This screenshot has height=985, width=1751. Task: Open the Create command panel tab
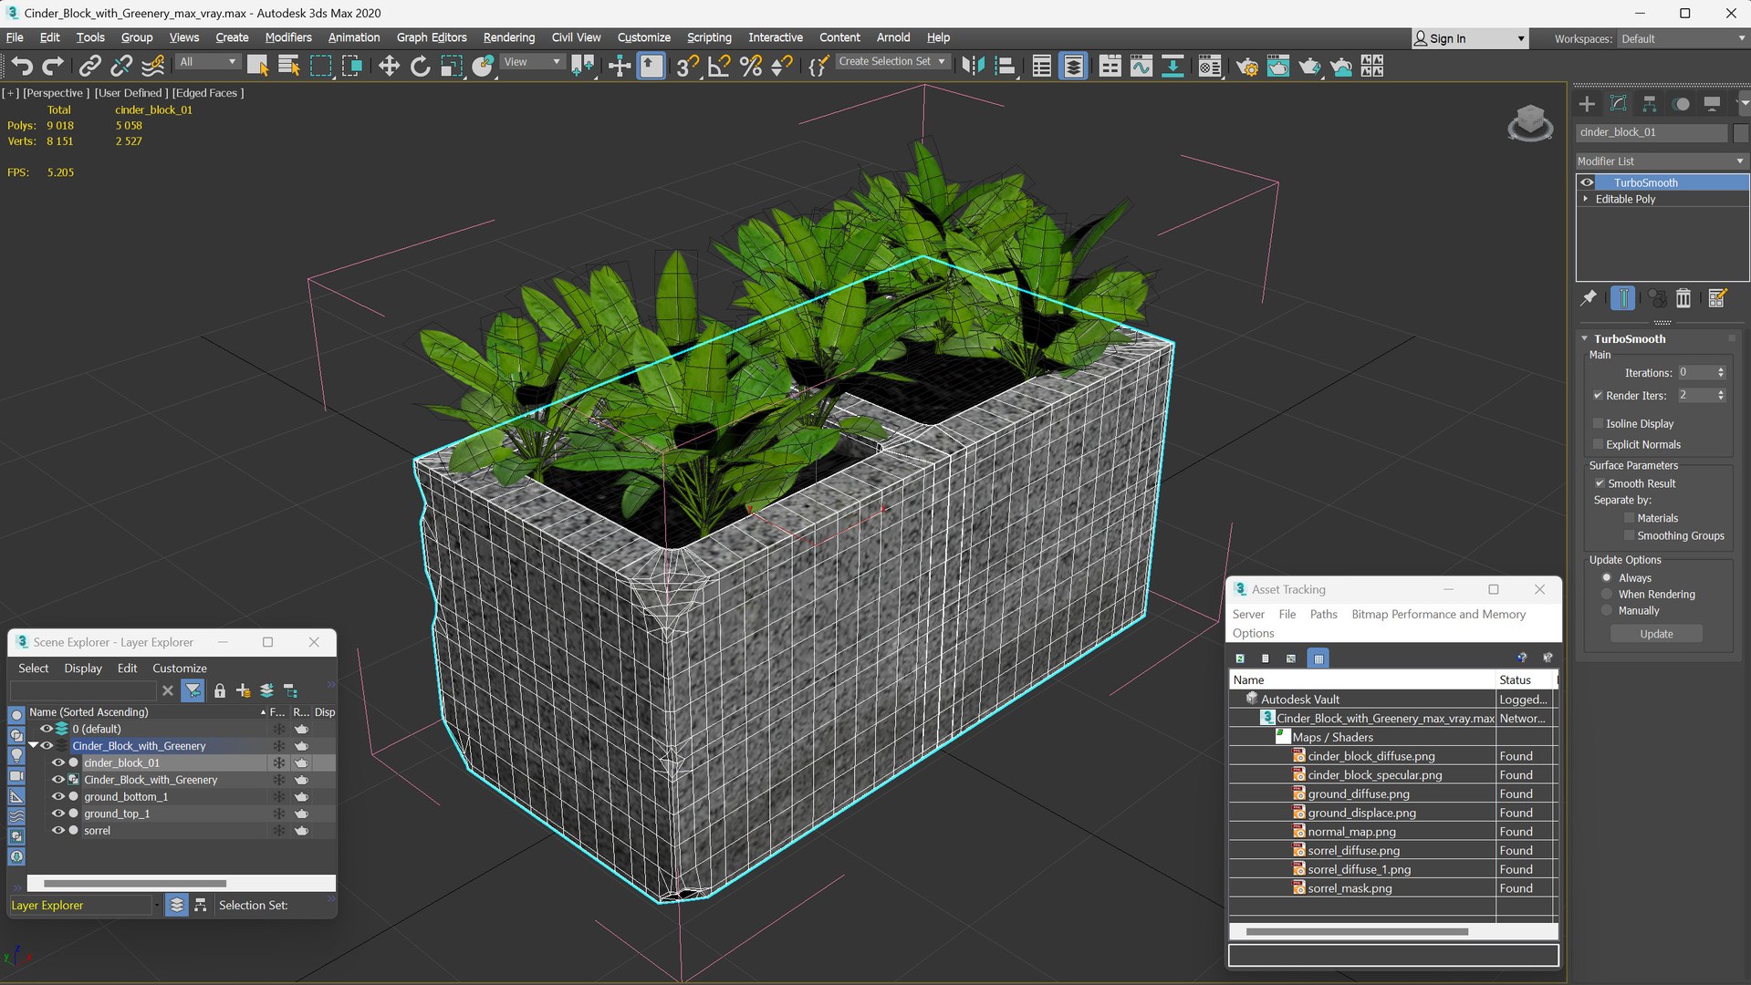pos(1587,104)
